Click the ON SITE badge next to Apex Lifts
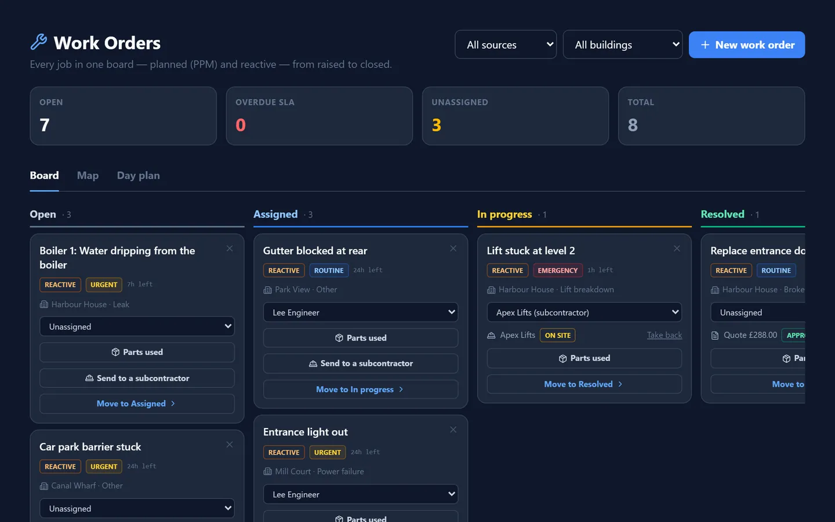 pos(558,335)
